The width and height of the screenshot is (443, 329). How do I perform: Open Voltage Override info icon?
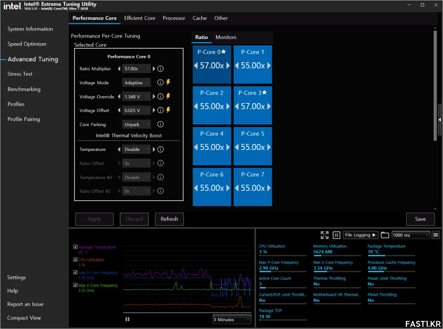click(161, 96)
